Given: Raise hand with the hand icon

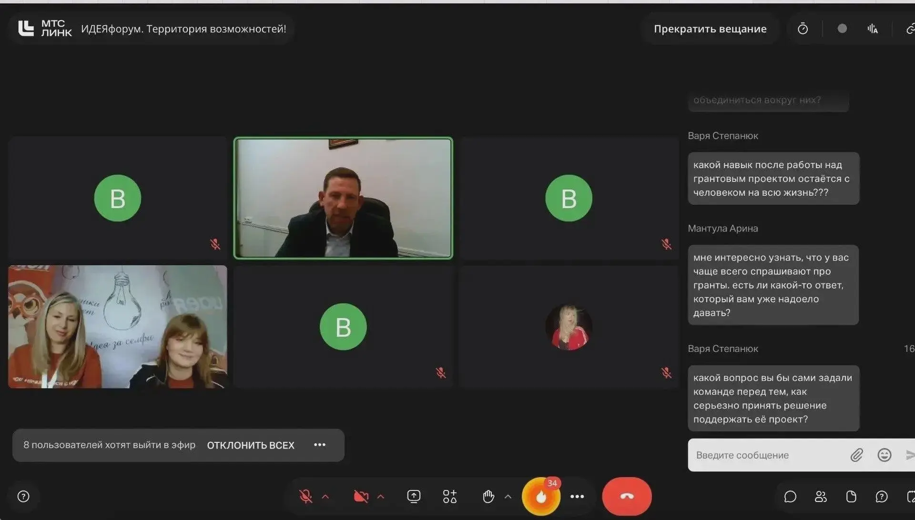Looking at the screenshot, I should 488,497.
